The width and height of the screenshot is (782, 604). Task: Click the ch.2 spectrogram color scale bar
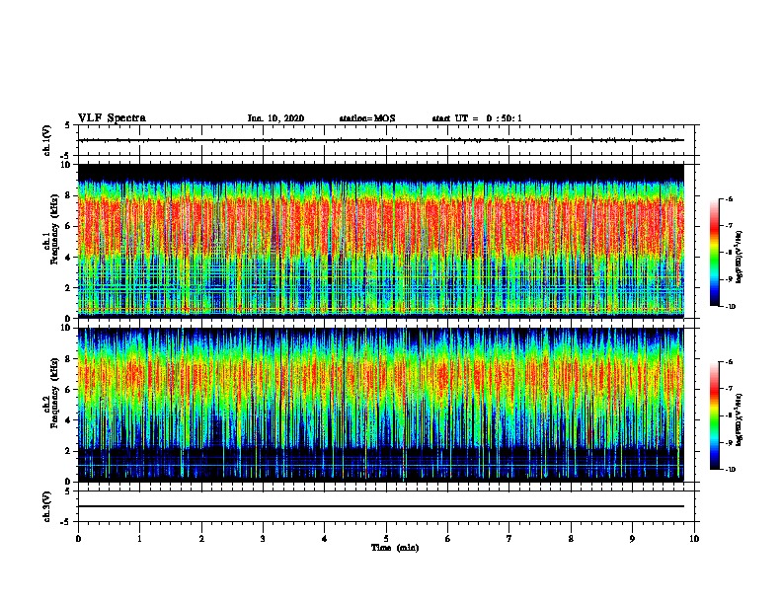click(x=715, y=415)
